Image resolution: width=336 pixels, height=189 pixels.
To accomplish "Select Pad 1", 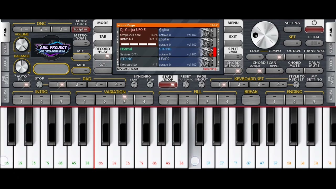I will pyautogui.click(x=57, y=85).
